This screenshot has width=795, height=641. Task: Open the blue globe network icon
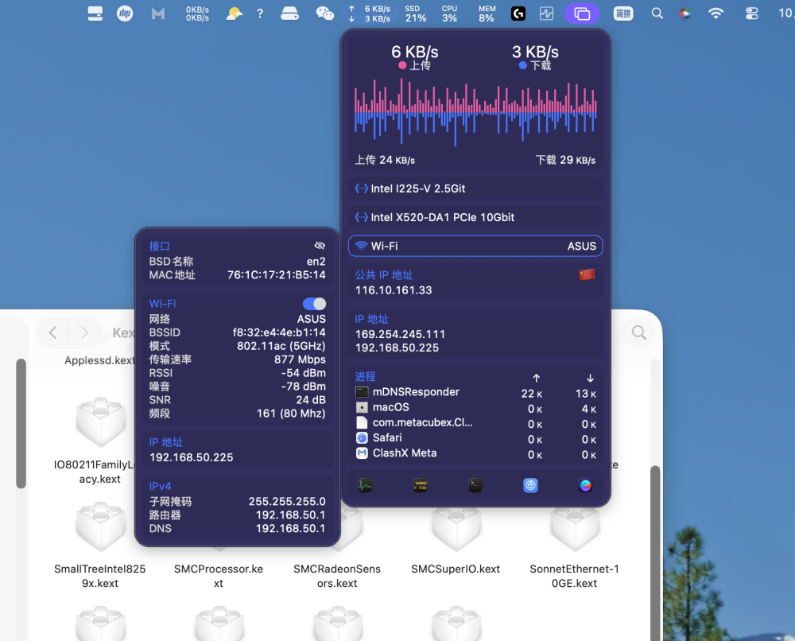[530, 485]
